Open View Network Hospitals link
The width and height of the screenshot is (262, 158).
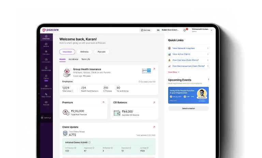click(184, 48)
